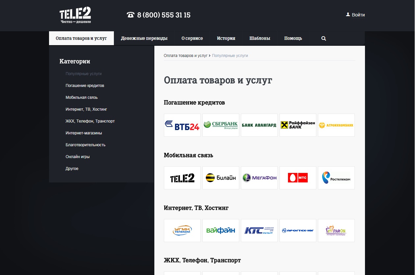The width and height of the screenshot is (415, 275).
Task: Open the Вайфайн internet provider tile
Action: click(221, 231)
